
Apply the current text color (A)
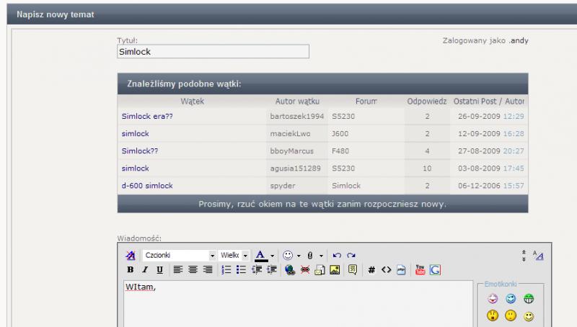point(261,256)
